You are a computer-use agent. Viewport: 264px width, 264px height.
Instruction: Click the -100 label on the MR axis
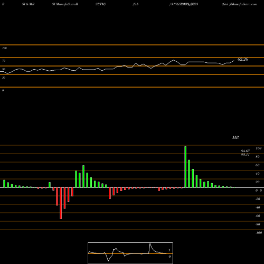tap(259, 233)
